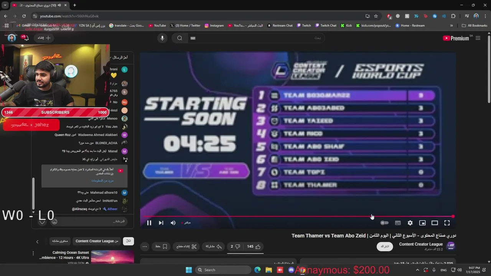Skip to next video in player

[161, 223]
